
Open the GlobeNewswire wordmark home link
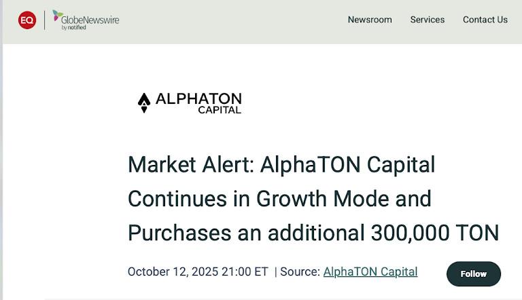coord(92,20)
